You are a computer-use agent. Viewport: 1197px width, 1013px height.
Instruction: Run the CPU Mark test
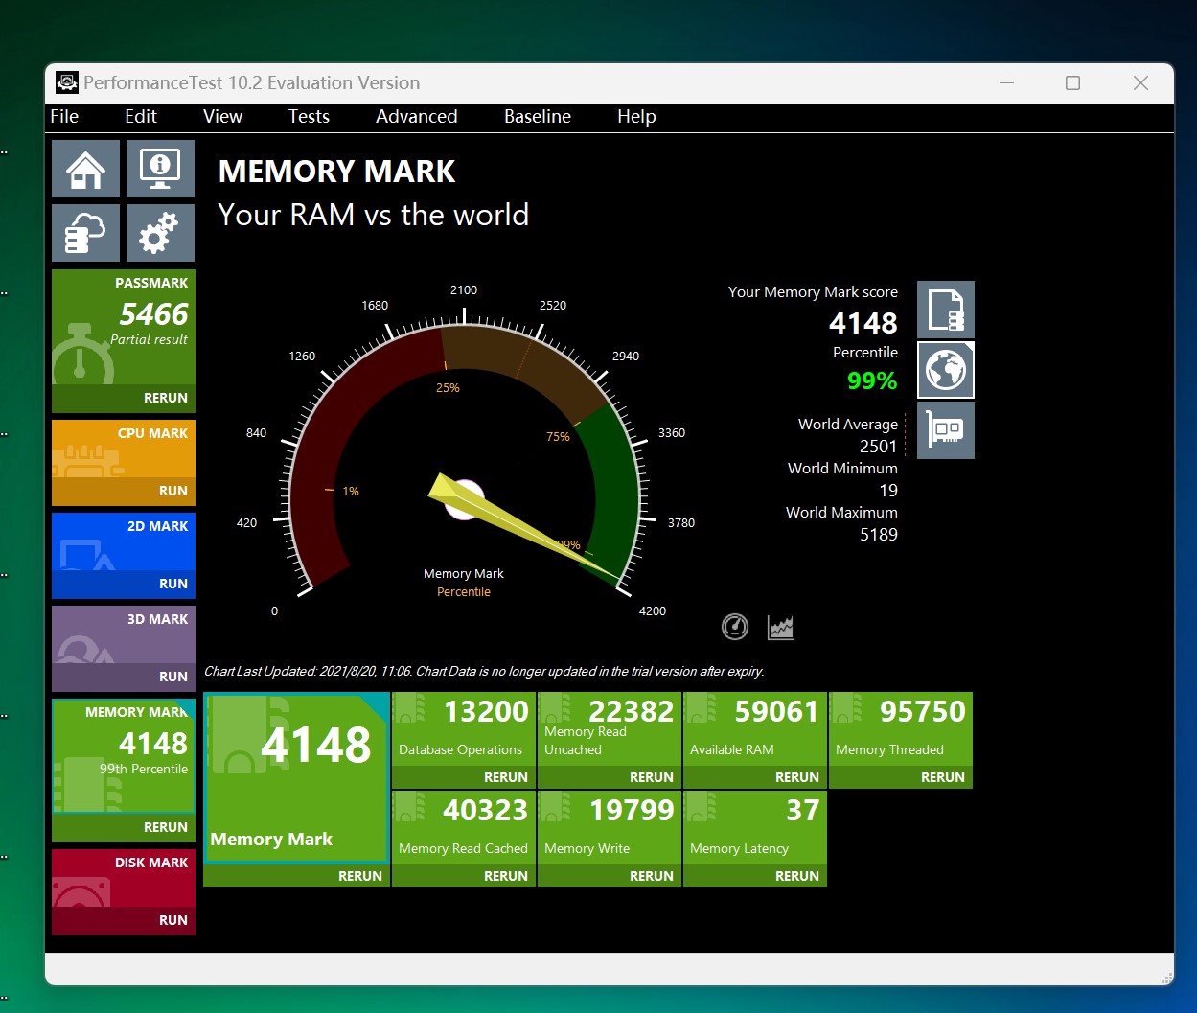tap(173, 491)
